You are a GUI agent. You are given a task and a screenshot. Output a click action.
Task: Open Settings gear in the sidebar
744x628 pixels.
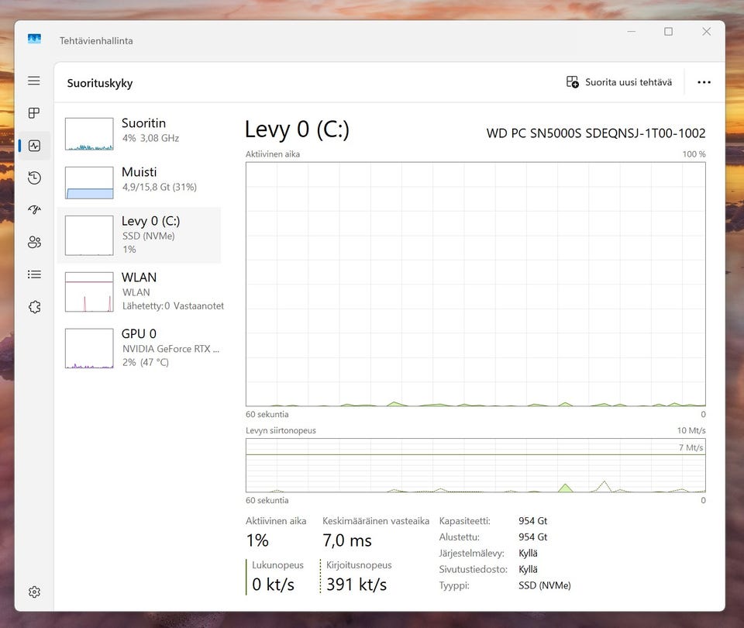34,592
